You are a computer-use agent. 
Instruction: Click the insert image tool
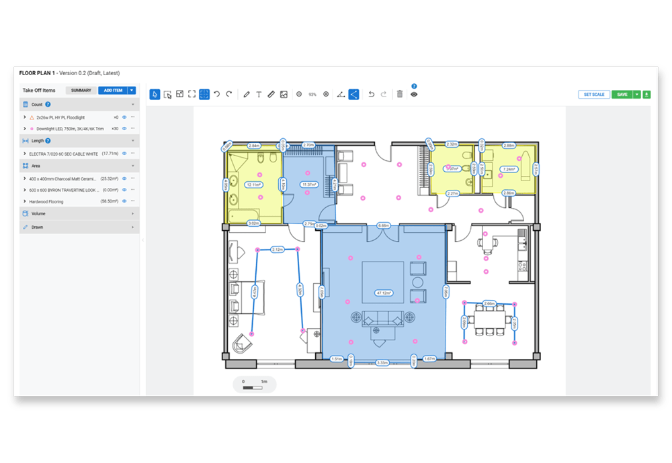click(x=284, y=94)
